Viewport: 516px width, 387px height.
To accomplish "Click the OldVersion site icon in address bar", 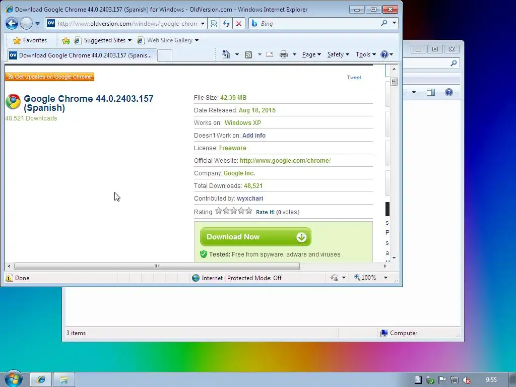I will 51,23.
